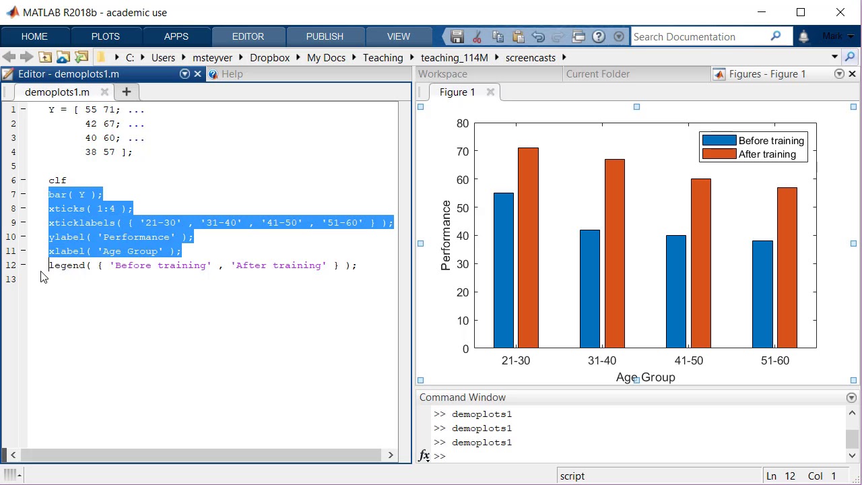Screen dimensions: 862x485
Task: Click the folder search magnifier icon
Action: click(x=850, y=57)
